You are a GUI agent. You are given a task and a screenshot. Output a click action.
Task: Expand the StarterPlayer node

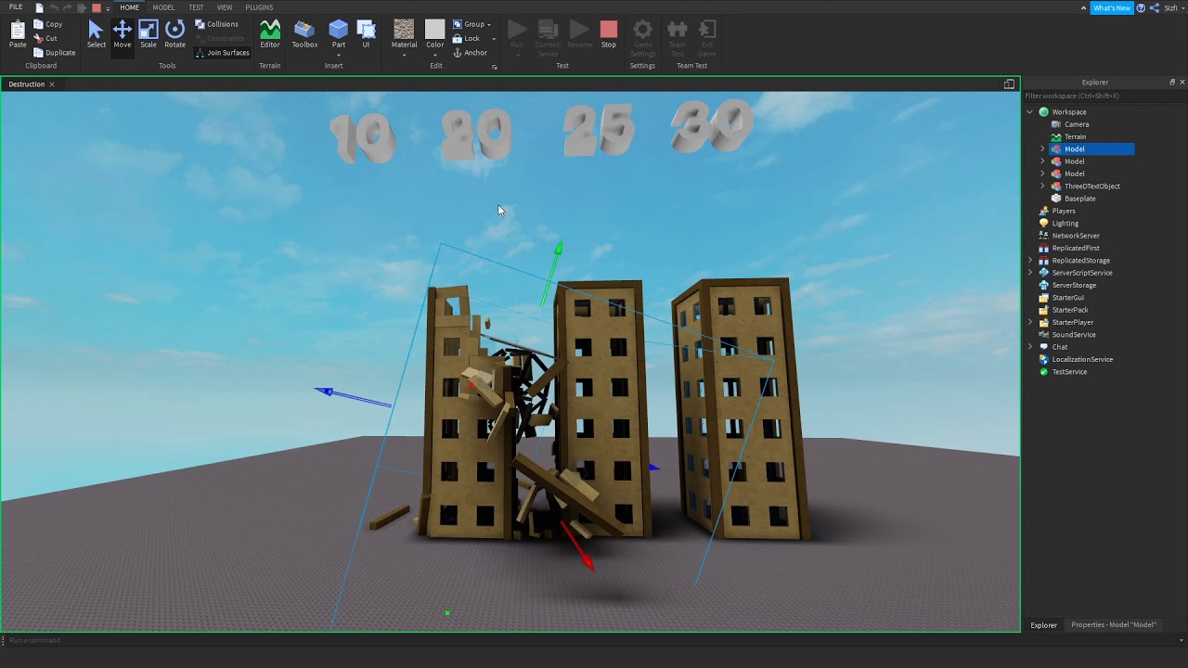click(1029, 322)
